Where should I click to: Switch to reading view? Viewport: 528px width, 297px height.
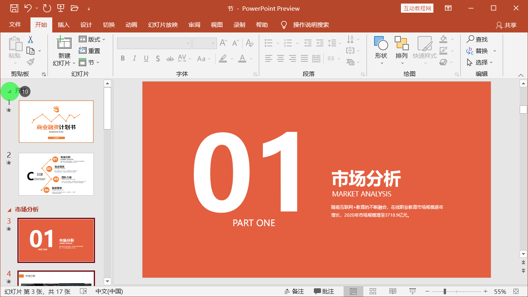(393, 291)
